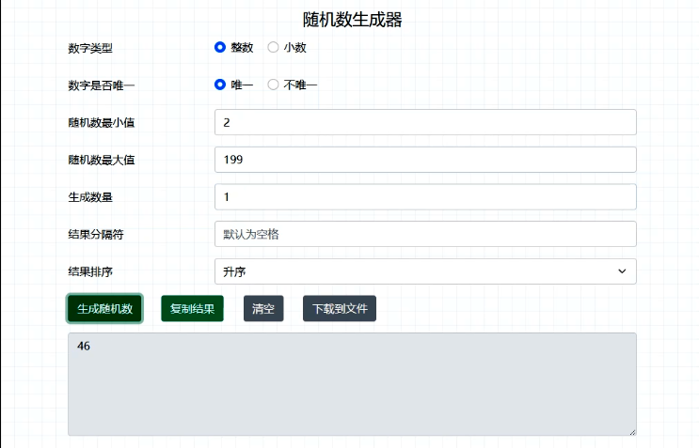The width and height of the screenshot is (699, 448).
Task: Click the 数字是否唯一 label
Action: 102,85
